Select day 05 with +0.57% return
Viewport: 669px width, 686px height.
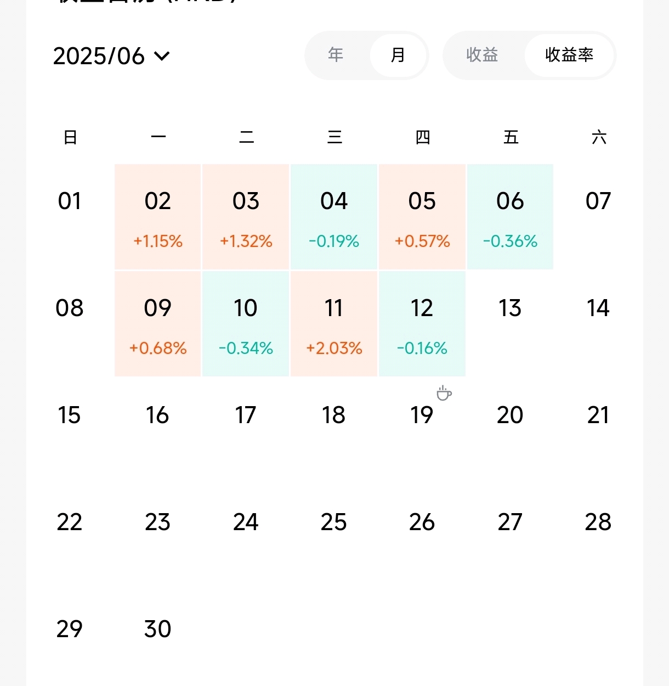pyautogui.click(x=422, y=217)
